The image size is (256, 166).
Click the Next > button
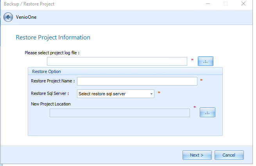point(197,155)
